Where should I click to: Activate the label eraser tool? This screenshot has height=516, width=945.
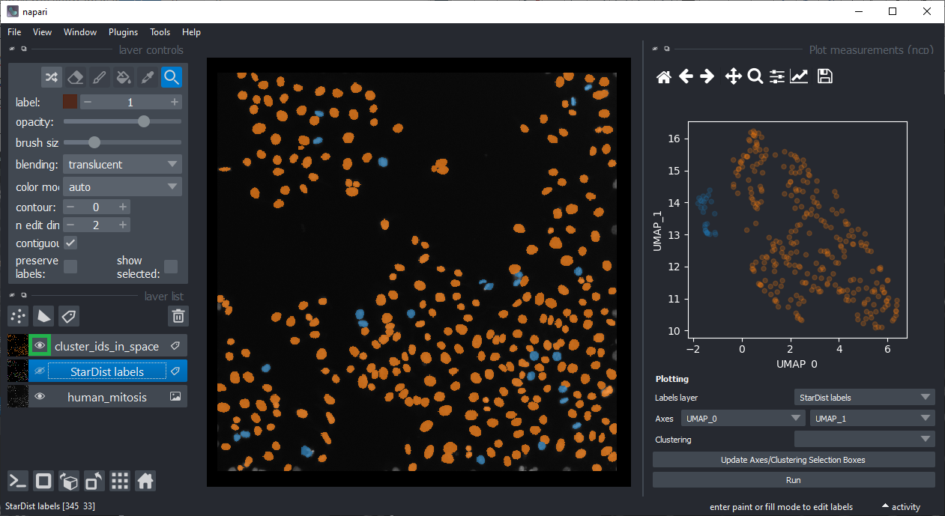tap(75, 77)
